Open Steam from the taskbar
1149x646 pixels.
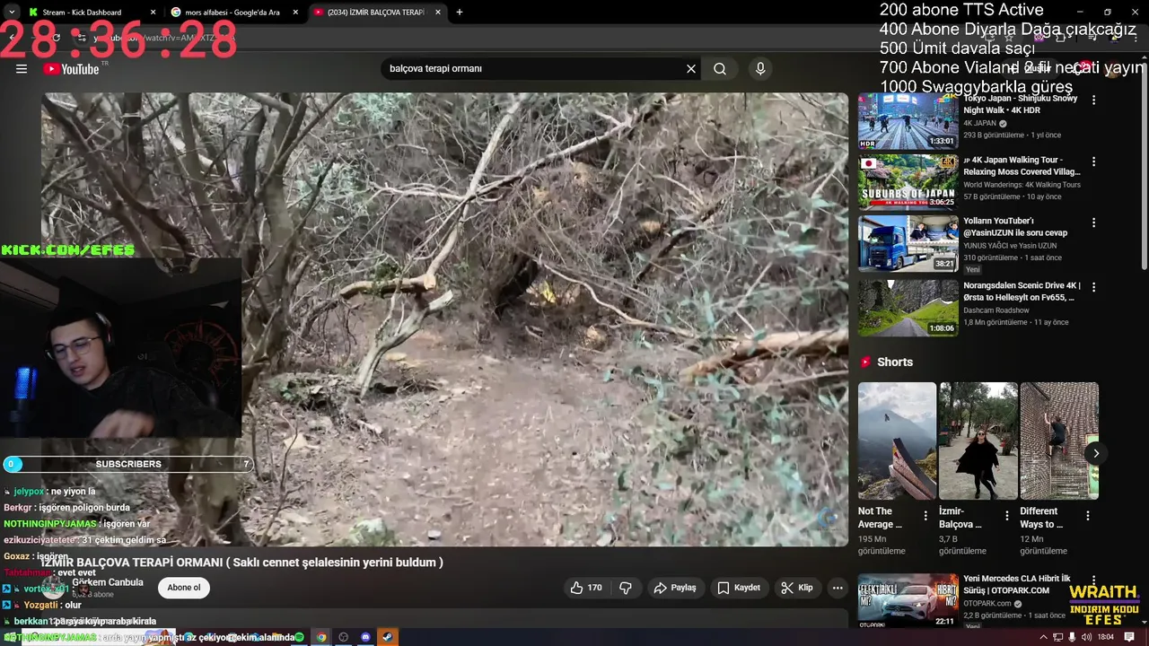click(x=387, y=637)
